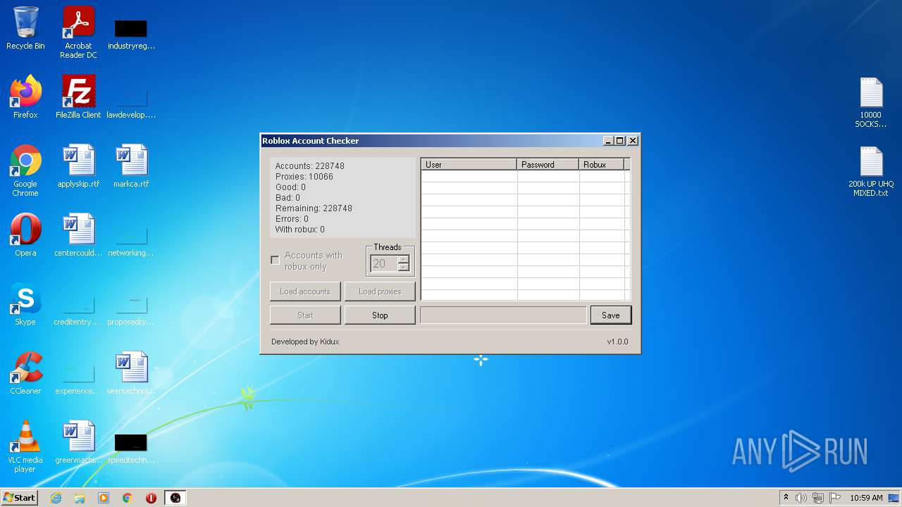
Task: Open FileZilla Client shortcut
Action: coord(78,97)
